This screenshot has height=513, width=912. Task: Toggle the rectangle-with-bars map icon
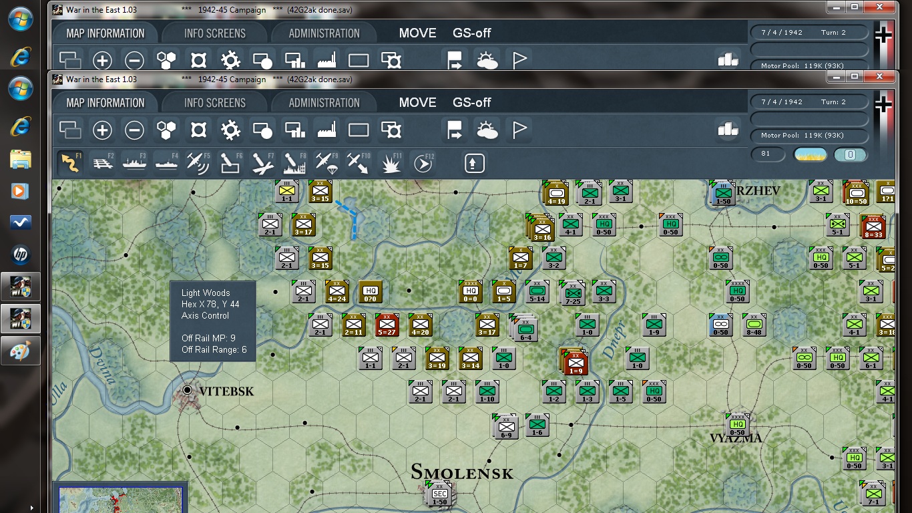294,130
